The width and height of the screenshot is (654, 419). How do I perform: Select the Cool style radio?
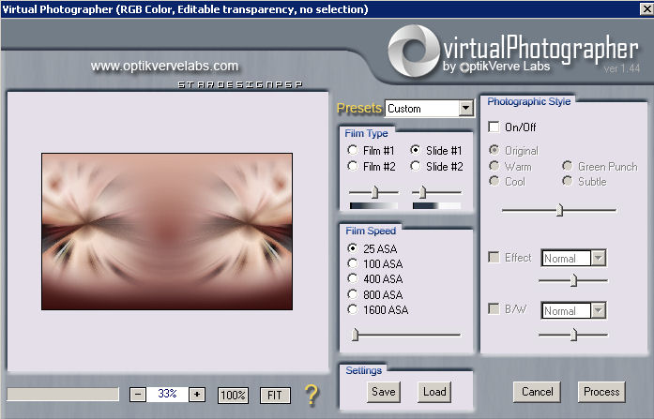[x=494, y=181]
